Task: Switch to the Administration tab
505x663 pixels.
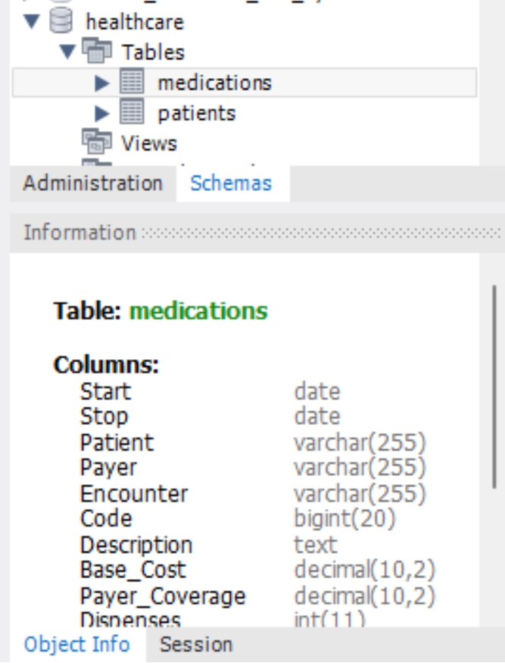Action: (x=92, y=183)
